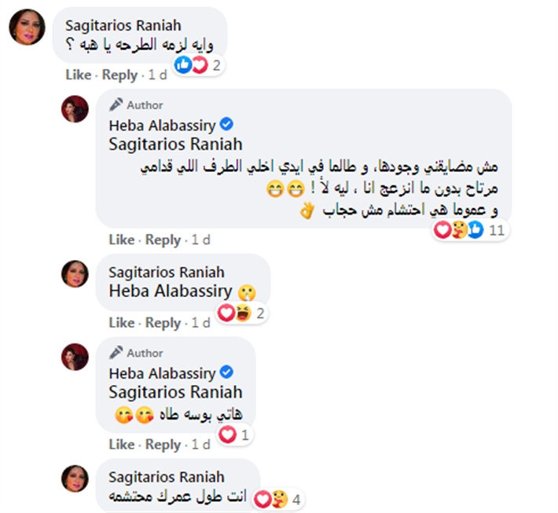The image size is (558, 513).
Task: Like the reply that has 11 reactions
Action: (x=122, y=240)
